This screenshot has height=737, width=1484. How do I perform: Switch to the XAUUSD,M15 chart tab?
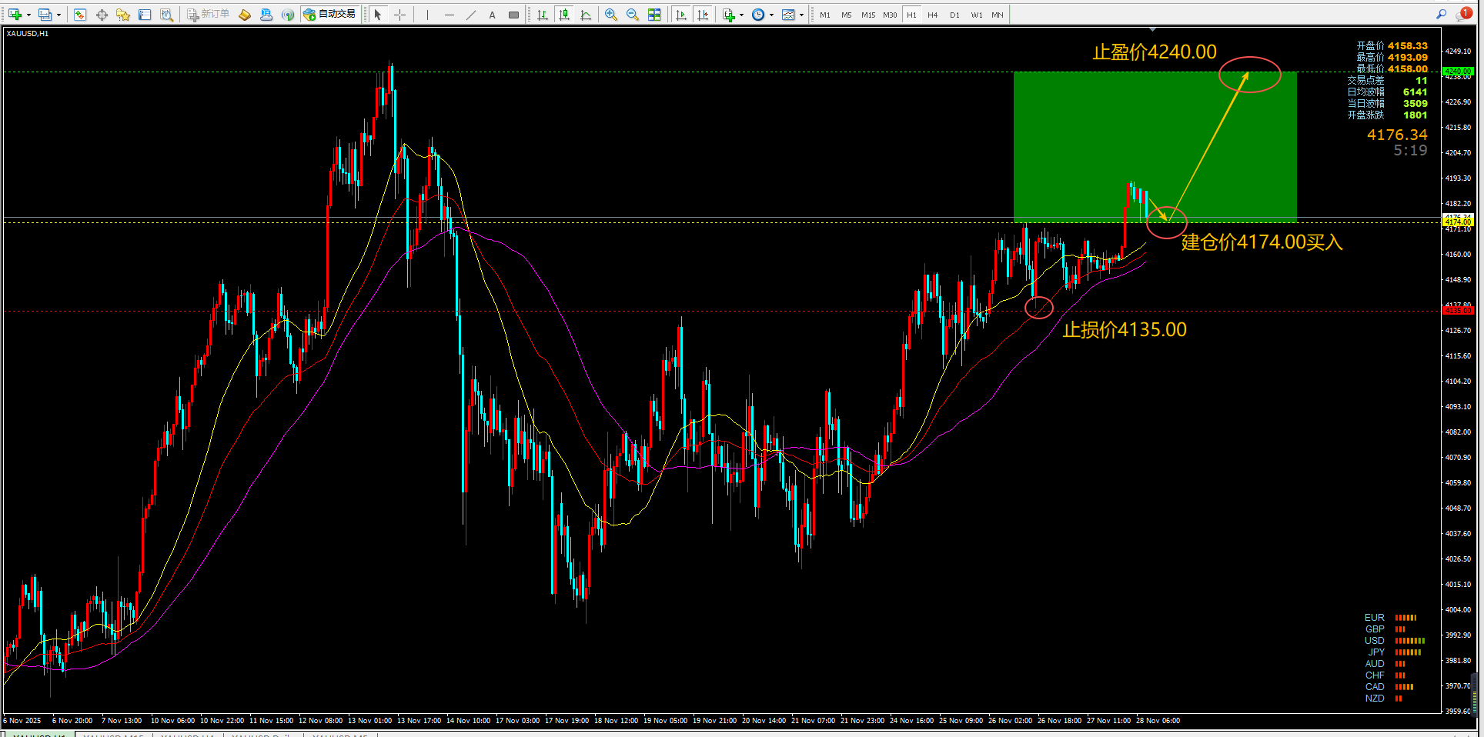point(113,735)
